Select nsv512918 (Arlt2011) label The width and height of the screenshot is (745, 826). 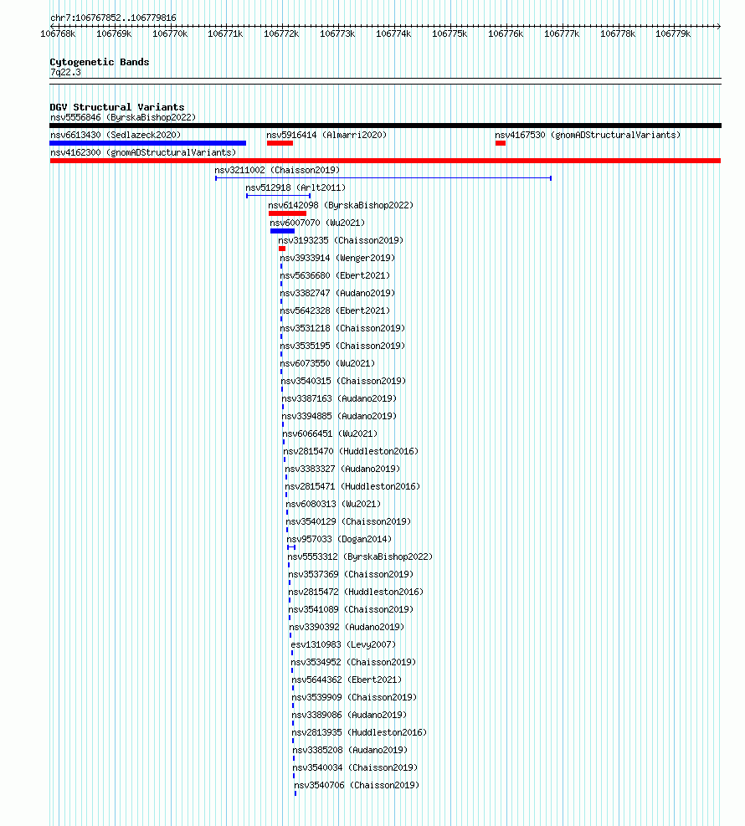[x=295, y=187]
